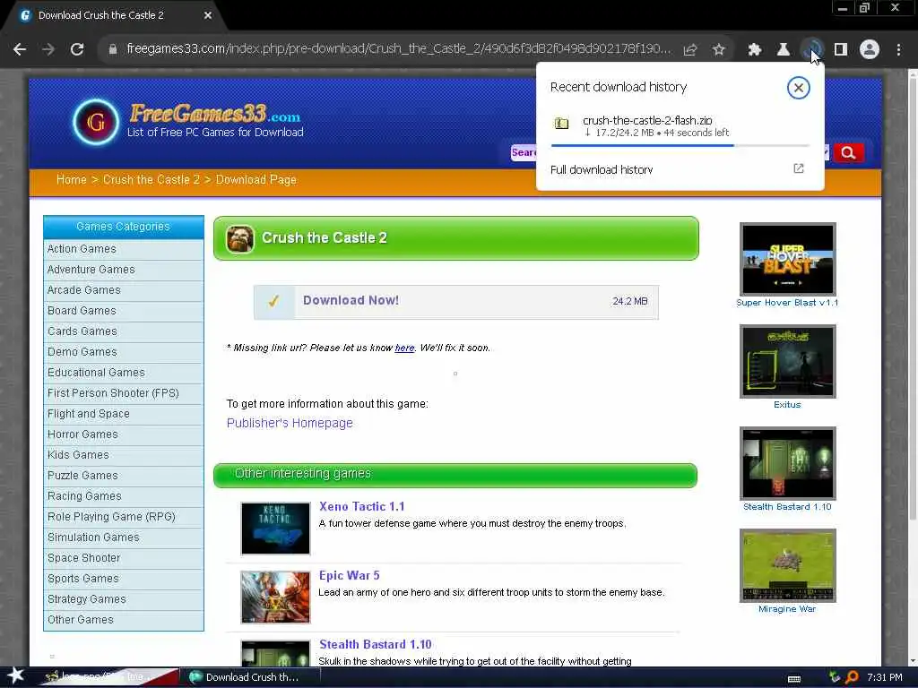The width and height of the screenshot is (918, 688).
Task: Select the Download Crush the Castle 2 tab
Action: click(x=111, y=15)
